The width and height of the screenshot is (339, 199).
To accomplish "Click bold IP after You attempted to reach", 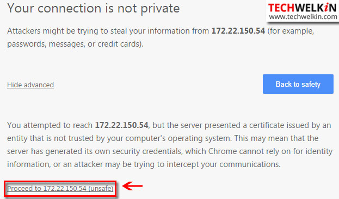I will [x=122, y=125].
